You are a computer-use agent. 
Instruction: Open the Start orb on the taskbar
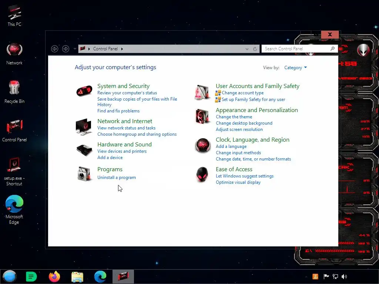click(10, 277)
